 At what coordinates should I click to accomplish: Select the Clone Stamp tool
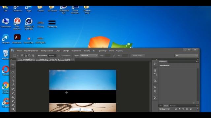(x=13, y=97)
